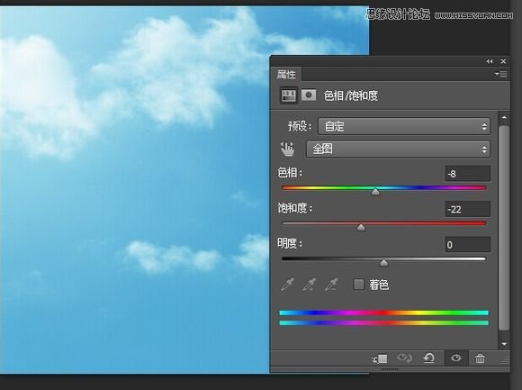This screenshot has width=522, height=390.
Task: Open the Properties panel flyout menu
Action: (x=500, y=74)
